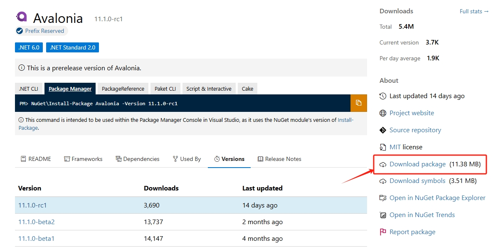Viewport: 498px width, 252px height.
Task: Click the Download symbols link
Action: [417, 181]
